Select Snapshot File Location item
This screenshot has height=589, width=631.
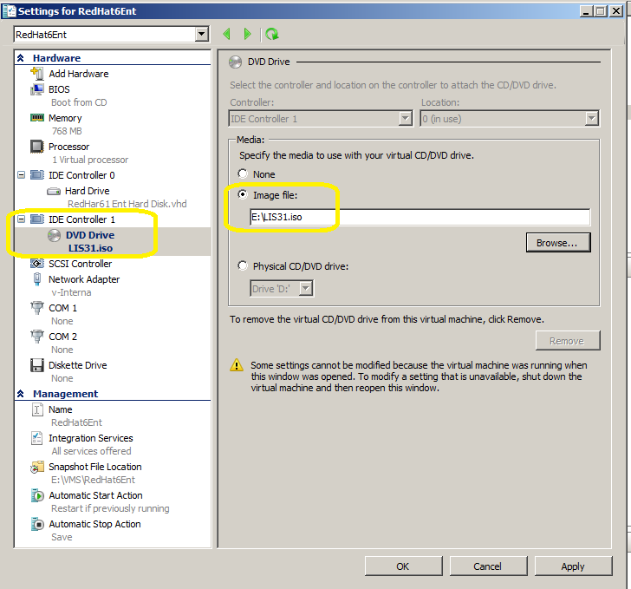point(94,467)
